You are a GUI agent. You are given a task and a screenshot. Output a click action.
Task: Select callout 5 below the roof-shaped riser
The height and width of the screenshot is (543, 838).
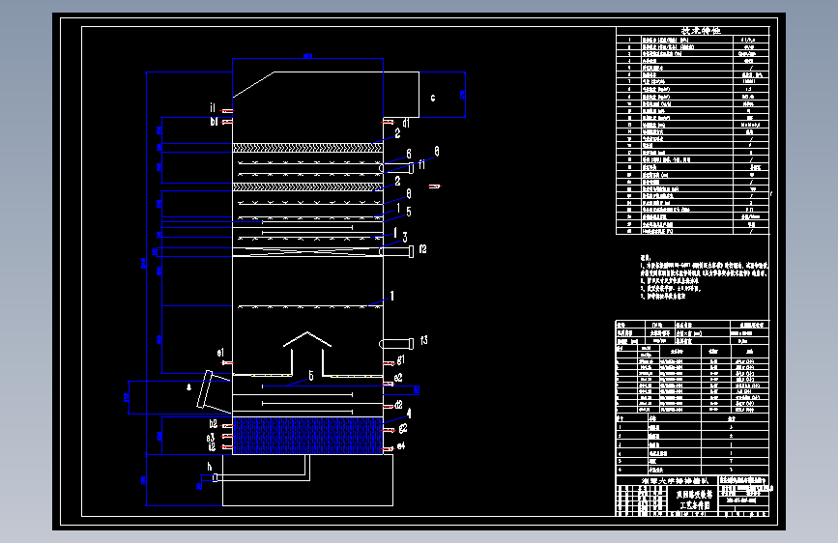(x=311, y=376)
